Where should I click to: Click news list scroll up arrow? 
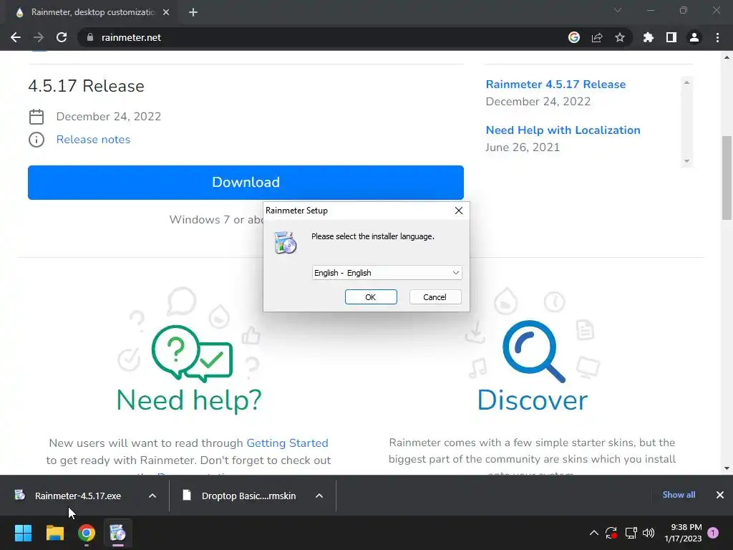tap(686, 82)
